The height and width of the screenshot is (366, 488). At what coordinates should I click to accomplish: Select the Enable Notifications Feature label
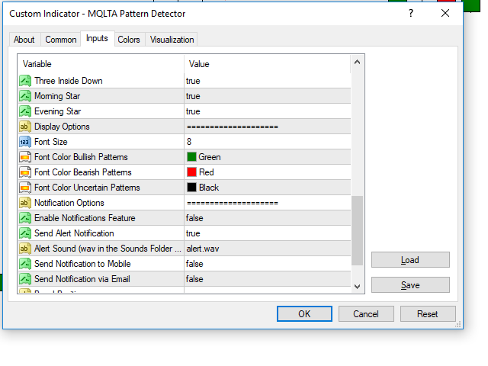point(85,218)
